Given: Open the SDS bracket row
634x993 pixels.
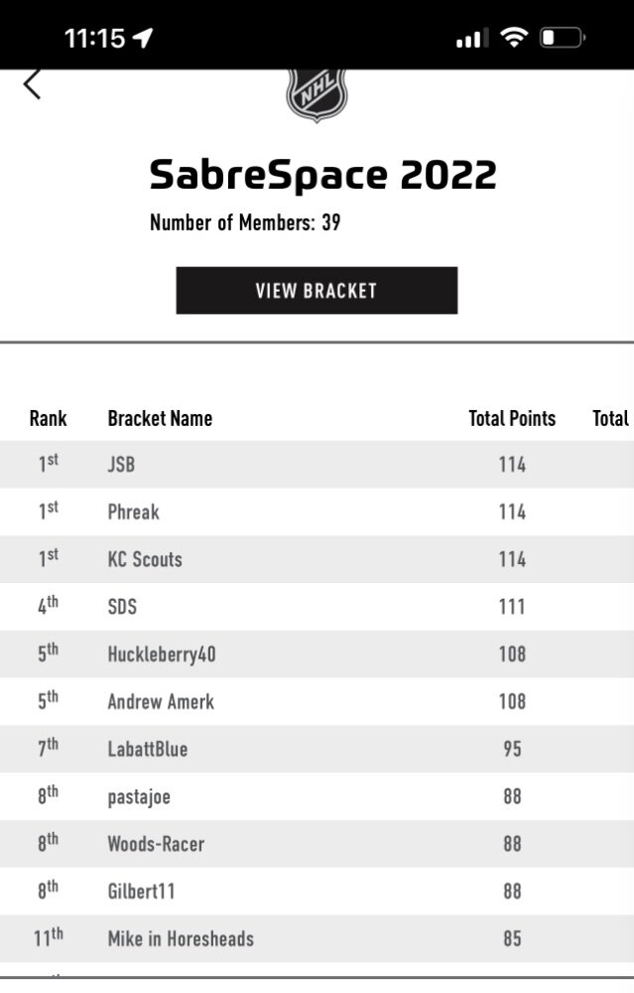Looking at the screenshot, I should (317, 607).
